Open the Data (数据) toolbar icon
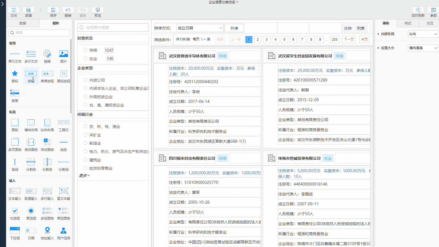439x247 pixels. (28, 10)
